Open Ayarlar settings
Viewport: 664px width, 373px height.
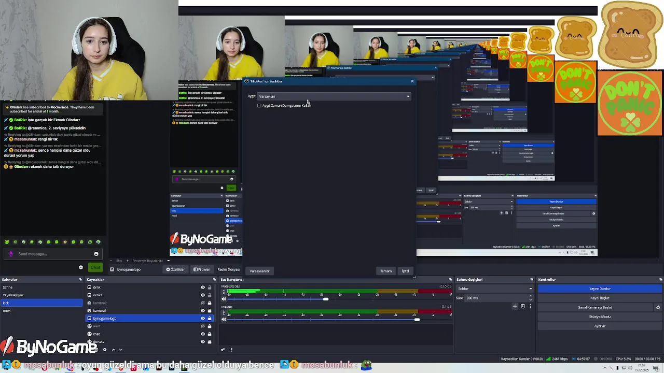point(600,326)
